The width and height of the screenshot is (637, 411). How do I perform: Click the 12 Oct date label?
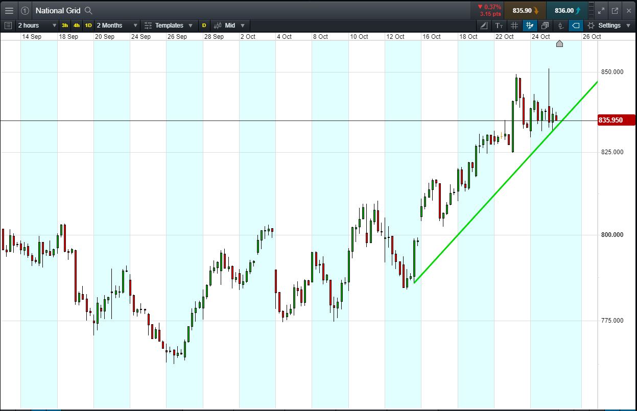pyautogui.click(x=395, y=37)
